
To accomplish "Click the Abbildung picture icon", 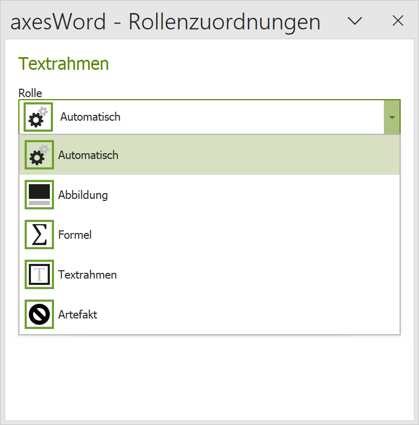I will (39, 195).
